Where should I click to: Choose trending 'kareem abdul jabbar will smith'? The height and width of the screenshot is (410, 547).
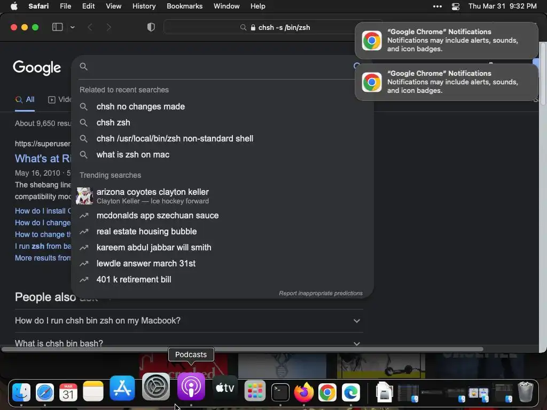[222, 248]
